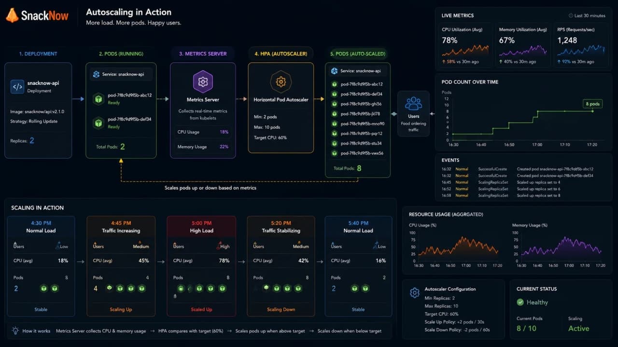The height and width of the screenshot is (347, 618).
Task: Click the Users group icon
Action: click(414, 104)
